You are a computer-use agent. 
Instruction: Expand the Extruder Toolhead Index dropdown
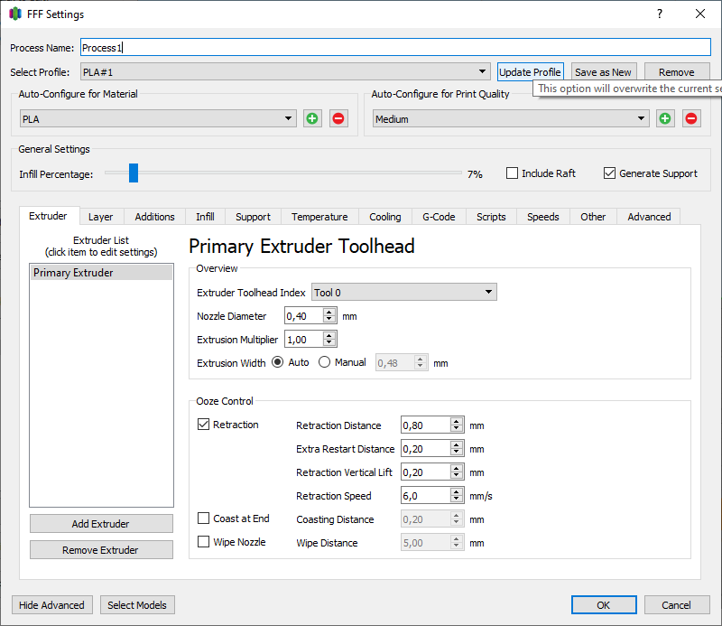coord(403,293)
